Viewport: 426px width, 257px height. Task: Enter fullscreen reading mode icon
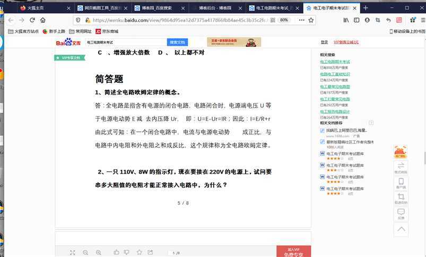coord(72,252)
